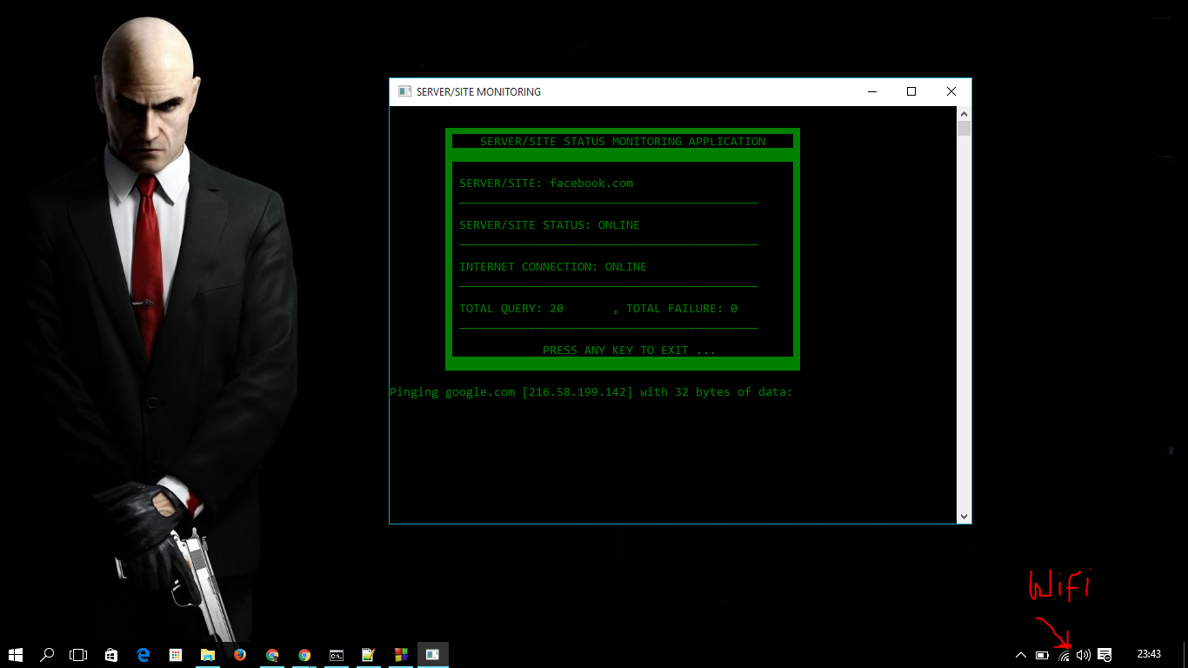Open WiFi network tray icon
This screenshot has width=1188, height=668.
tap(1064, 655)
